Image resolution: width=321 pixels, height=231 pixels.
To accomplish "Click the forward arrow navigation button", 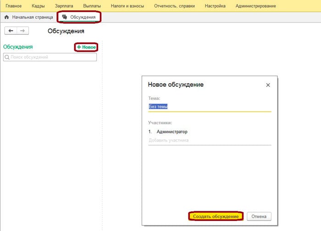I will [x=22, y=31].
